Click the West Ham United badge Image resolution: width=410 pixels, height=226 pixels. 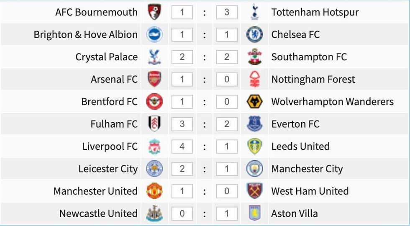click(254, 191)
